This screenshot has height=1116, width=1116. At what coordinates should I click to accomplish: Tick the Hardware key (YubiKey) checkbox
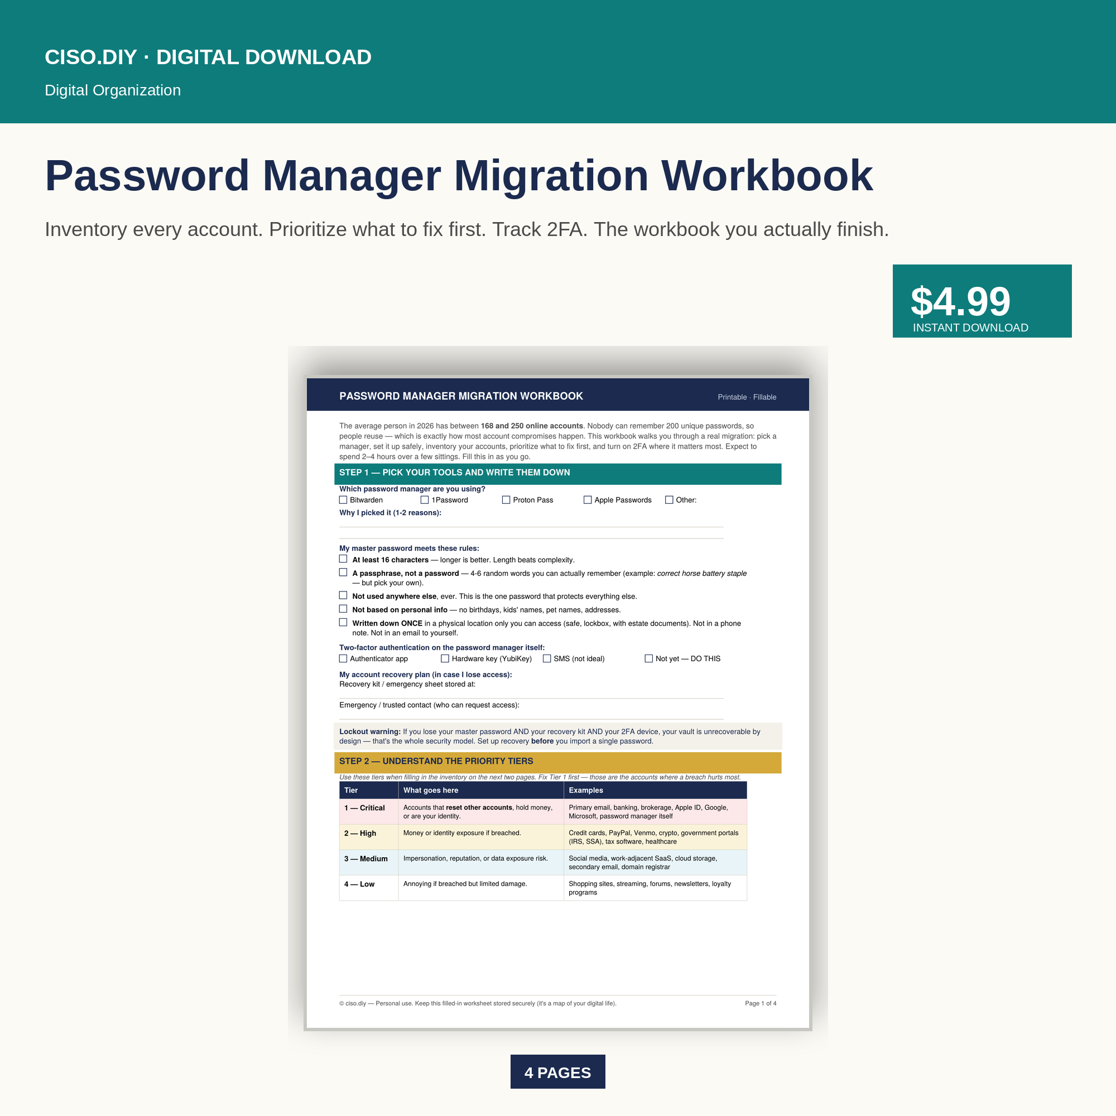click(x=445, y=658)
